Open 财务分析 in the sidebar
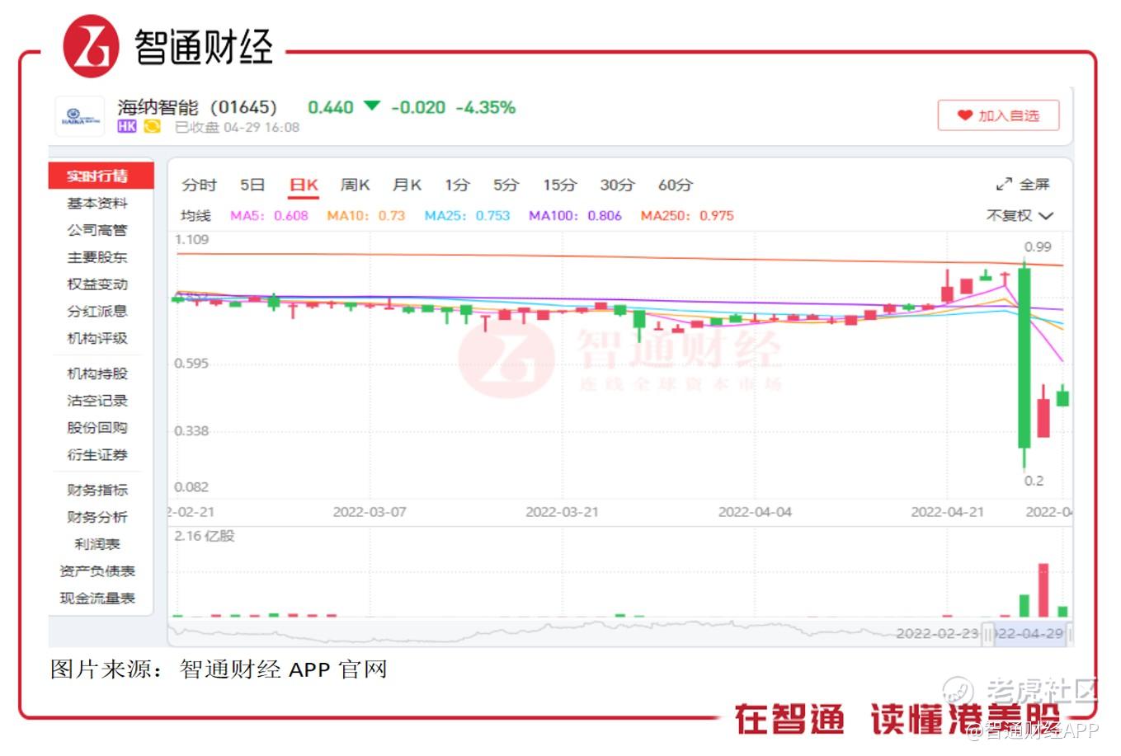The height and width of the screenshot is (756, 1121). (97, 517)
